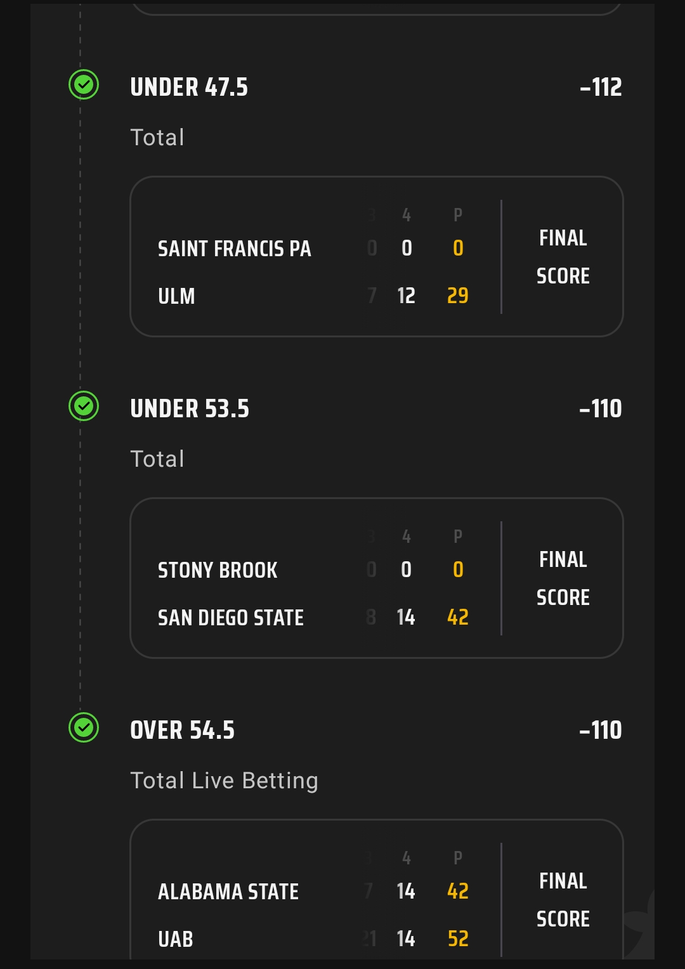
Task: Tap FINAL SCORE in the Stony Brook game card
Action: tap(563, 578)
